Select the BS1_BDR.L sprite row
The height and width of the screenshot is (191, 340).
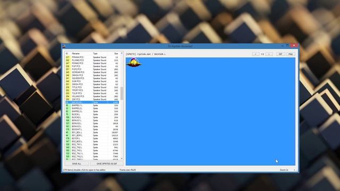coord(92,135)
